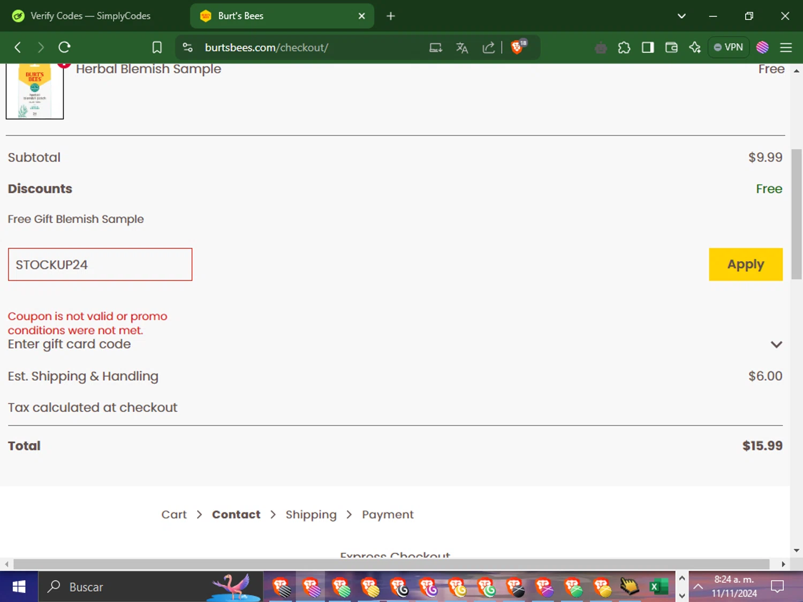The width and height of the screenshot is (803, 602).
Task: Click the vertical page scrollbar thumb
Action: point(797,214)
